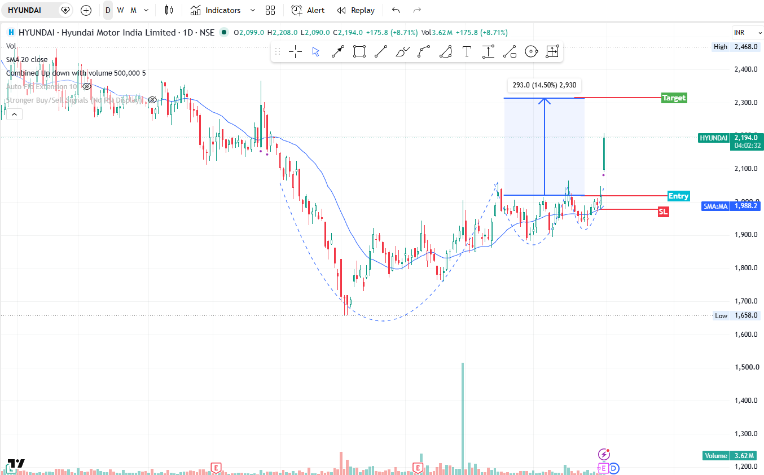Click the redo arrow
Screen dimensions: 764x475
pyautogui.click(x=417, y=10)
